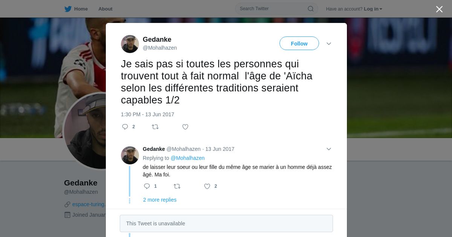Screen dimensions: 452x237
Task: Open the @Mohalhazen reply mention link
Action: point(188,158)
